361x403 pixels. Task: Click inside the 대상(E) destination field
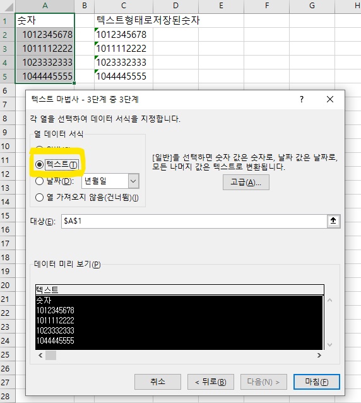tap(194, 221)
